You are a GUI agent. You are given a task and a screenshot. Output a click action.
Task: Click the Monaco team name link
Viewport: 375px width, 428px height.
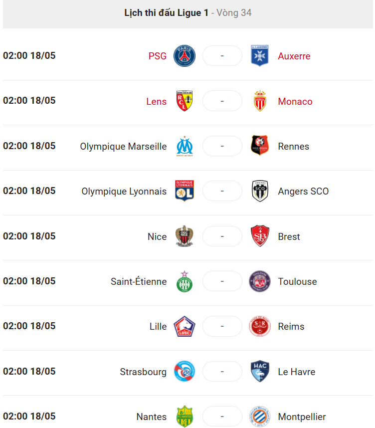295,102
